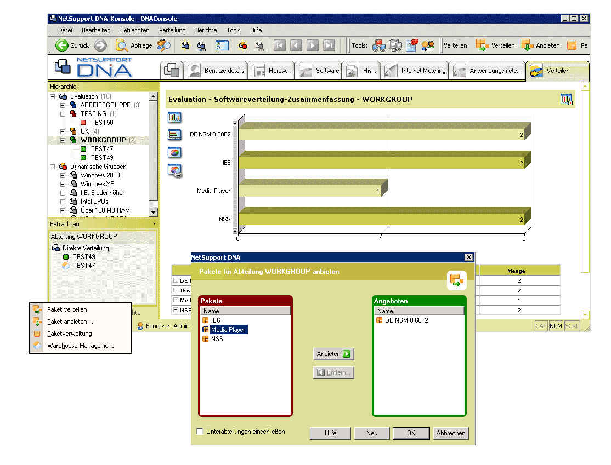Select the horizontal bar chart view icon
This screenshot has height=465, width=611.
click(x=174, y=135)
